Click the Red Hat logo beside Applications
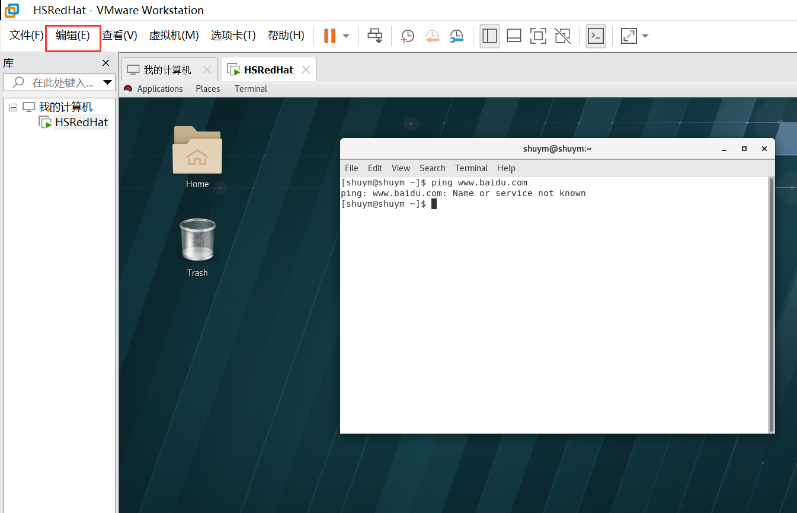 point(127,89)
